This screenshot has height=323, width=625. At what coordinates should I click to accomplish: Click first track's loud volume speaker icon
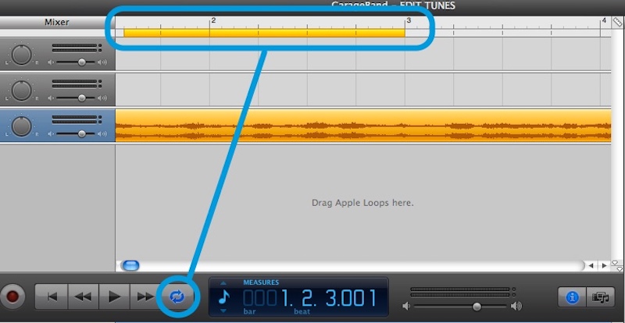pyautogui.click(x=102, y=62)
